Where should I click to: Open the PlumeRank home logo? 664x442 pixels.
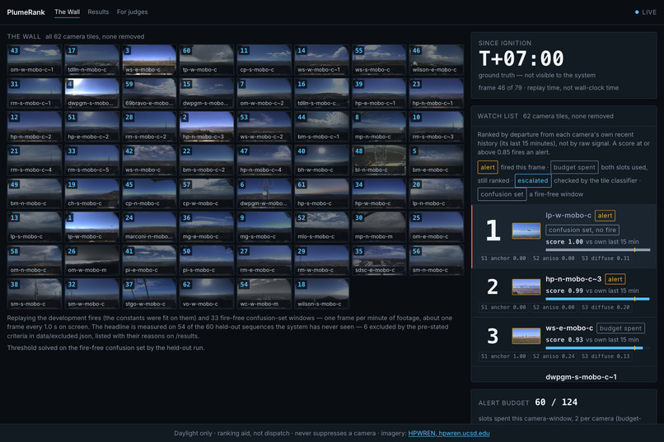(26, 12)
